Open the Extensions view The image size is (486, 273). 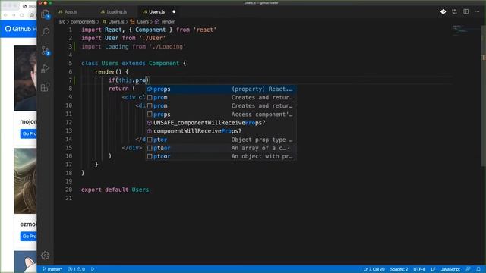(46, 87)
